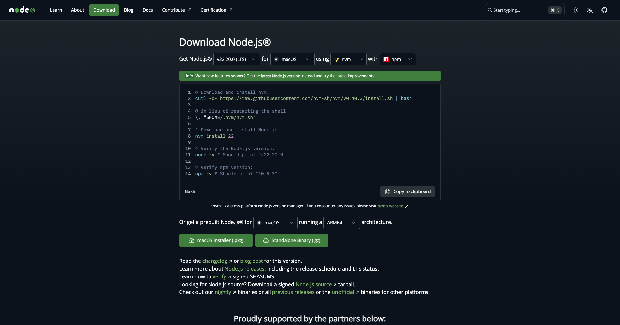This screenshot has width=620, height=325.
Task: Click the search magnifier icon
Action: point(490,10)
